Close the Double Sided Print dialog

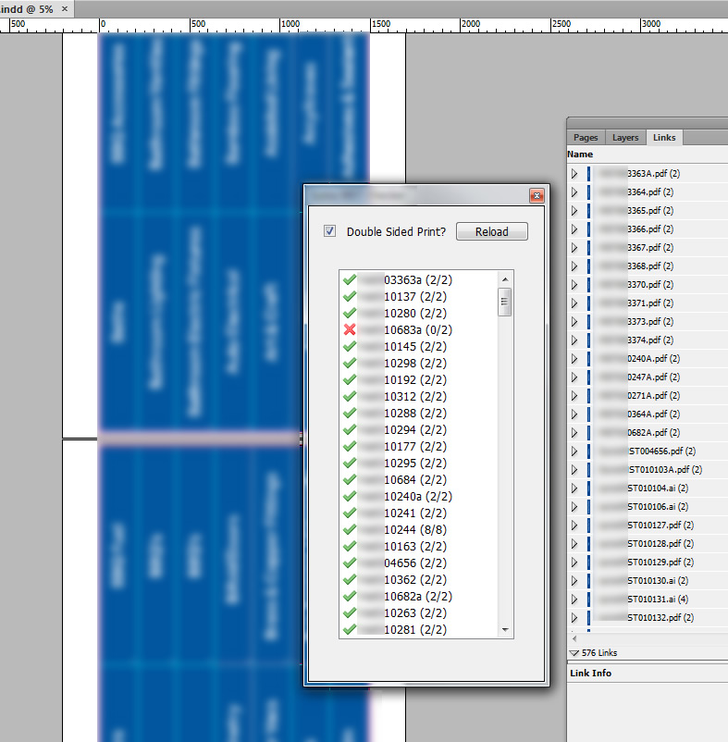536,196
